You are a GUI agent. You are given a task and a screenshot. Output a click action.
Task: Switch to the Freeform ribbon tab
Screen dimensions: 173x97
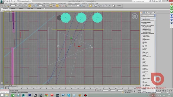coord(13,8)
